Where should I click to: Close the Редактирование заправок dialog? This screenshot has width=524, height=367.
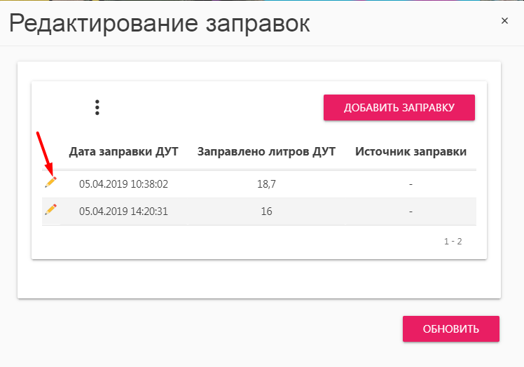[504, 21]
